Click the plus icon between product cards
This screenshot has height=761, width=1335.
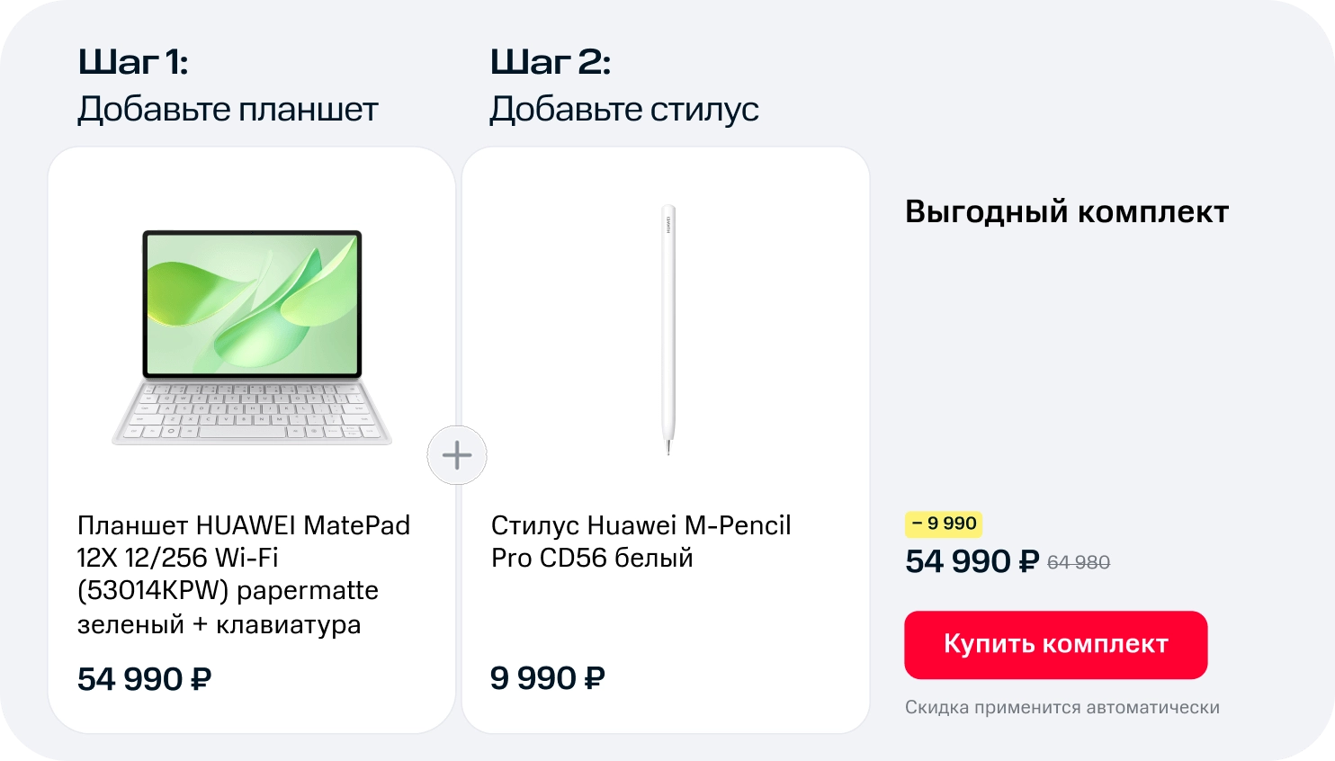(457, 456)
